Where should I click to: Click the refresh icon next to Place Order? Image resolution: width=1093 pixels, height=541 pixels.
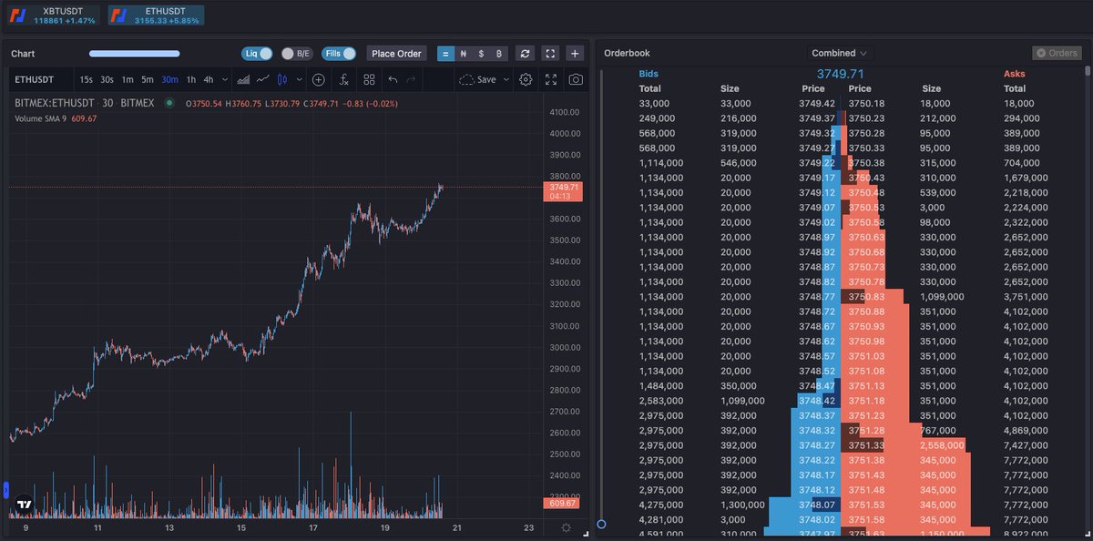[525, 53]
